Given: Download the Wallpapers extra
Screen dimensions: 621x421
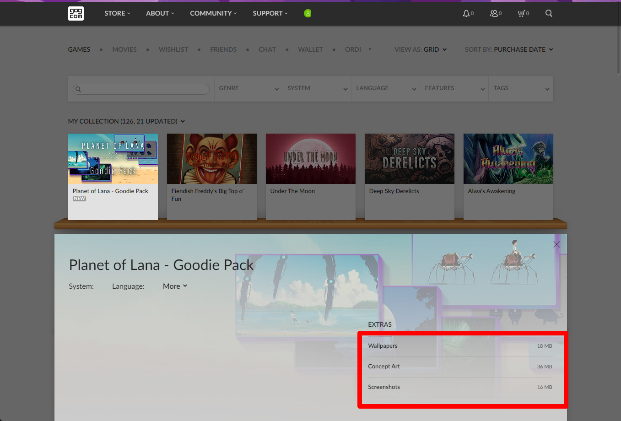Looking at the screenshot, I should click(460, 346).
